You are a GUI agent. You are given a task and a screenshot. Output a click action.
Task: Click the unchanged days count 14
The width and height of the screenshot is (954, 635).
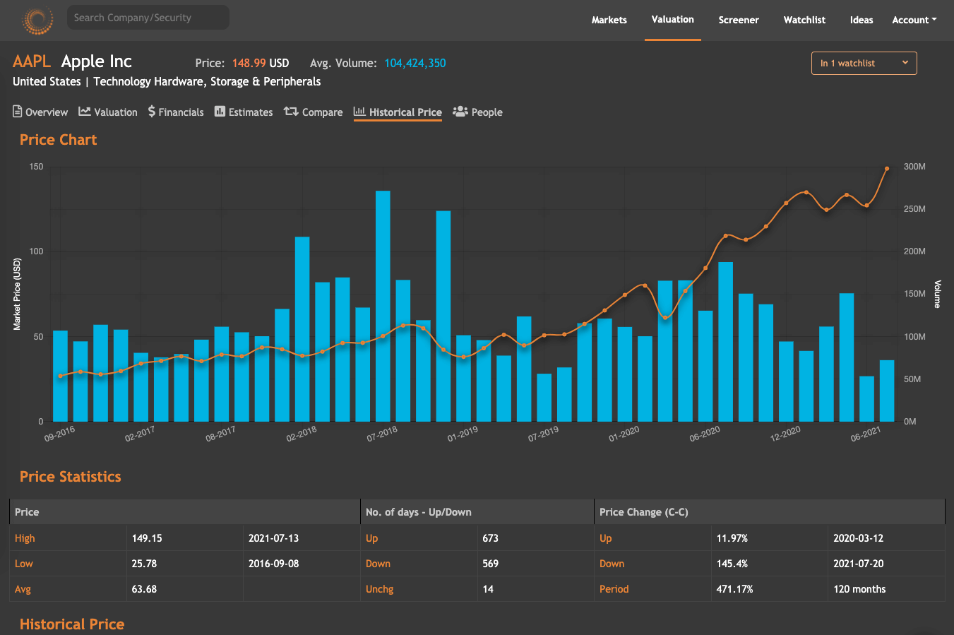tap(488, 589)
